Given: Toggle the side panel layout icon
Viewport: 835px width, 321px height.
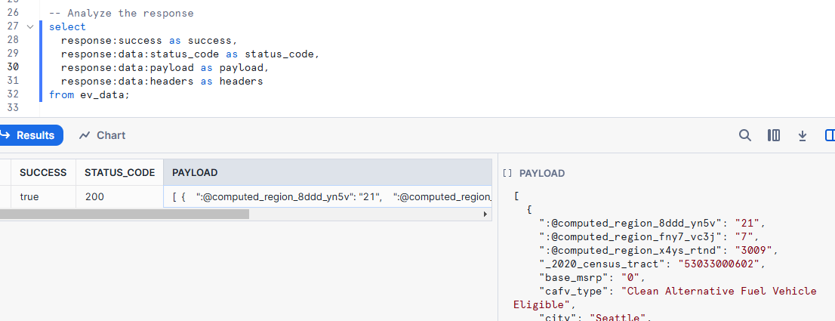Looking at the screenshot, I should 830,135.
